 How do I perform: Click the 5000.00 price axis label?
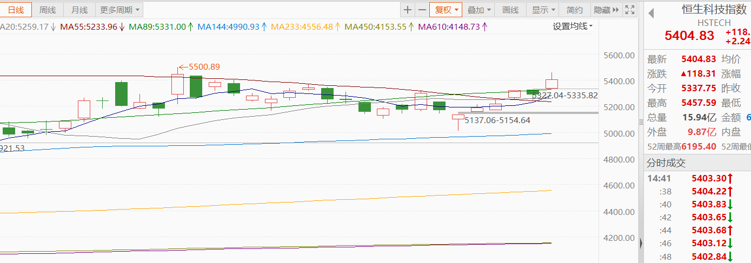618,133
